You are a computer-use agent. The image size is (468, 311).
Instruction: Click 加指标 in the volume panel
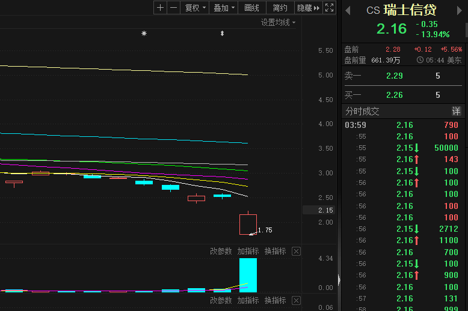coord(248,251)
